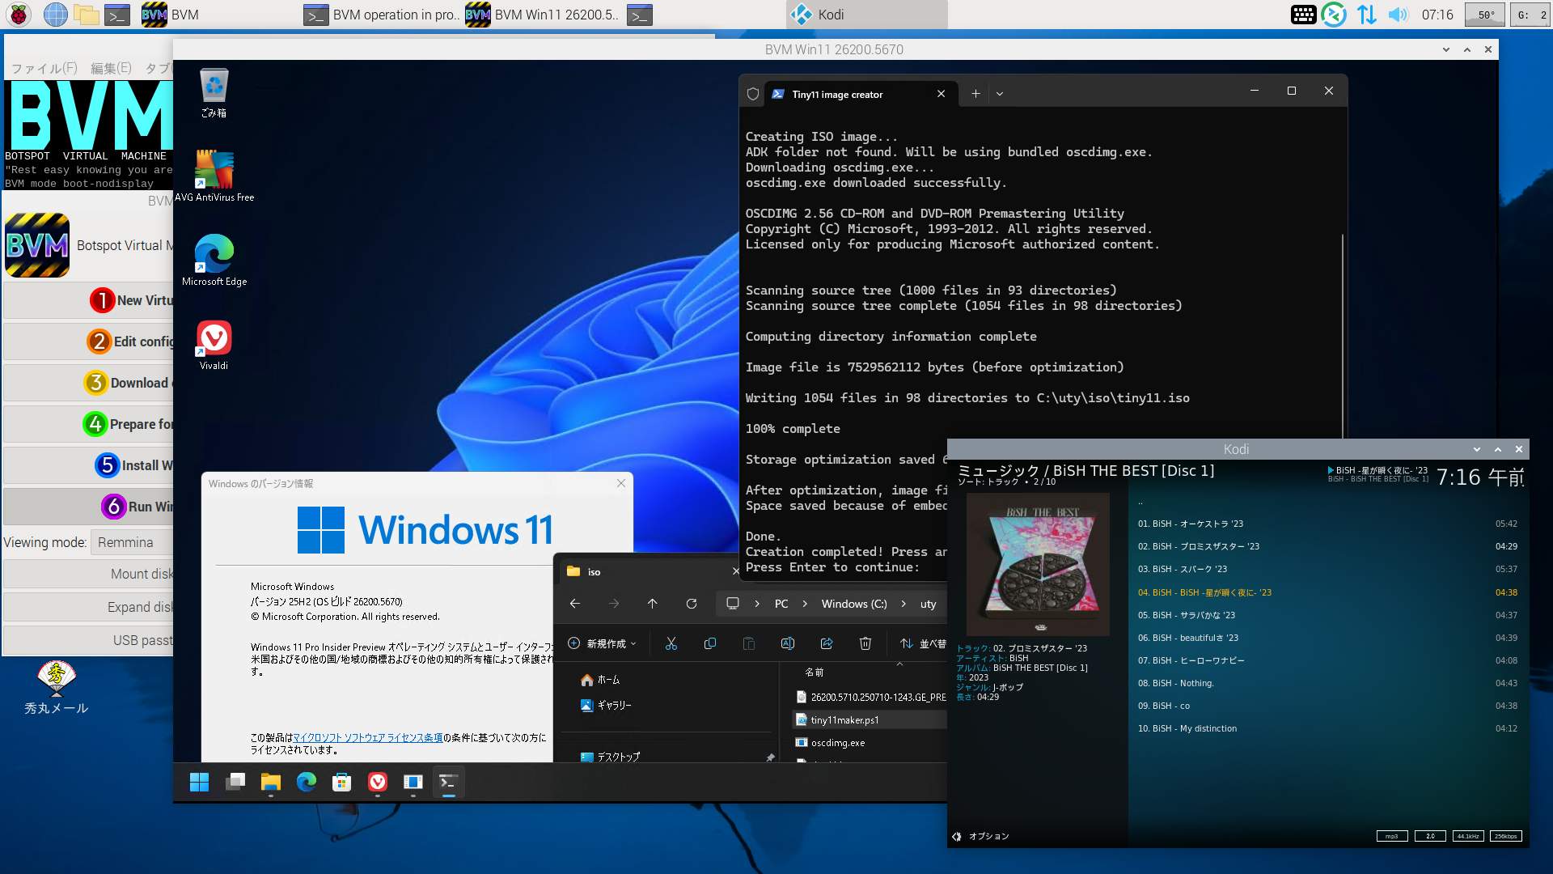Click the Expand disk button in BVM
The height and width of the screenshot is (874, 1553).
pos(87,607)
